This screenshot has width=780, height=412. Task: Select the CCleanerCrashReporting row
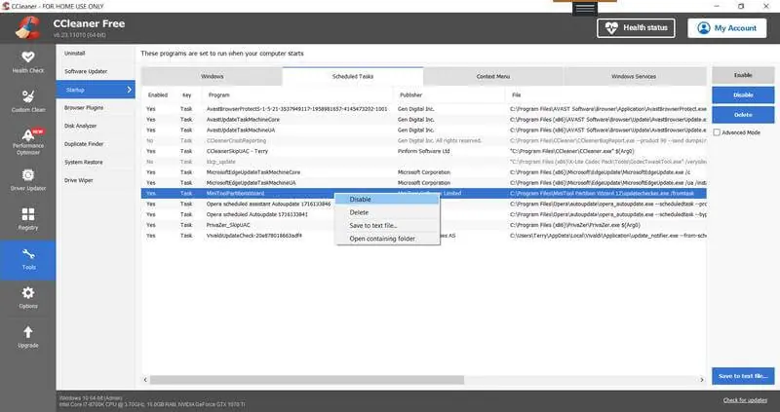click(x=424, y=140)
